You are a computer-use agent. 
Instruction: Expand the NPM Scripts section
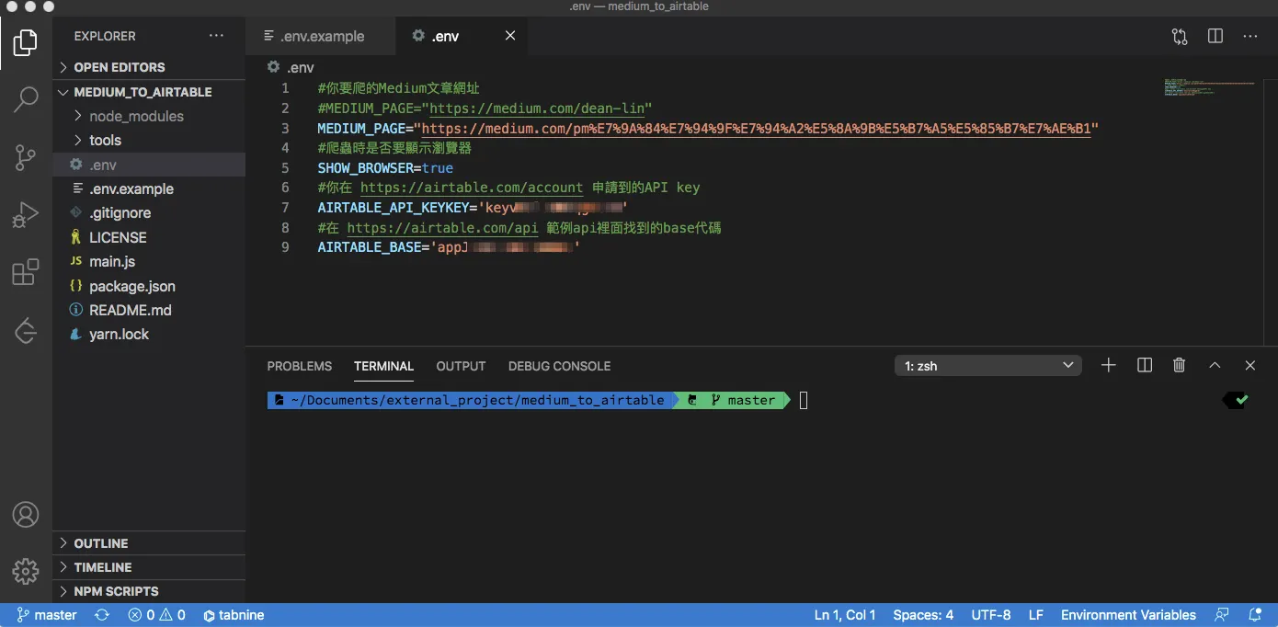(x=149, y=591)
